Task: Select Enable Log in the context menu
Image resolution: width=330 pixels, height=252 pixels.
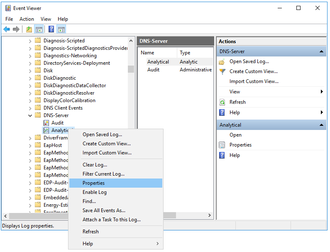Action: tap(95, 192)
